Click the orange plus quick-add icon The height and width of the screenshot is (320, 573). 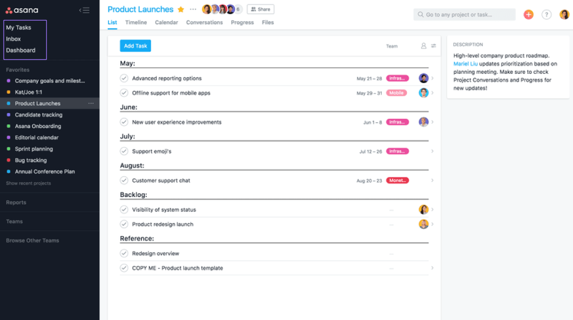point(528,15)
